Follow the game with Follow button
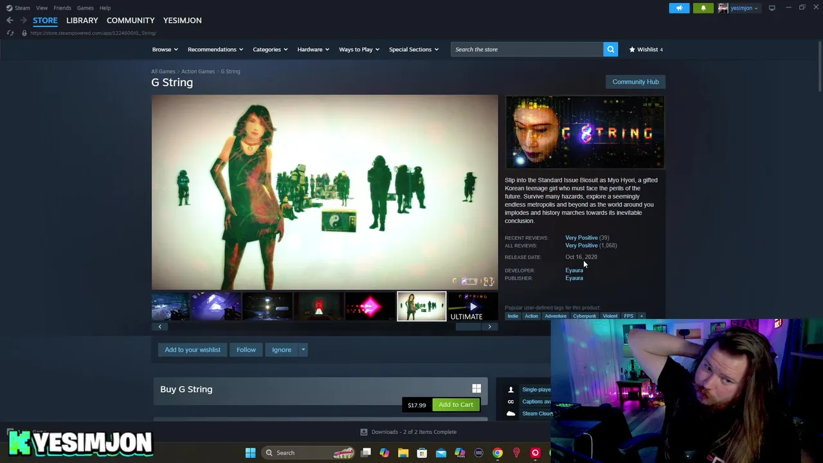Viewport: 823px width, 463px height. [x=246, y=350]
